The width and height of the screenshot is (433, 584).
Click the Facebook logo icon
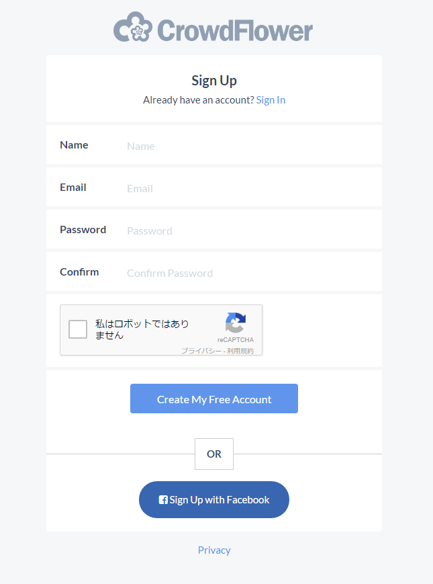click(x=163, y=500)
